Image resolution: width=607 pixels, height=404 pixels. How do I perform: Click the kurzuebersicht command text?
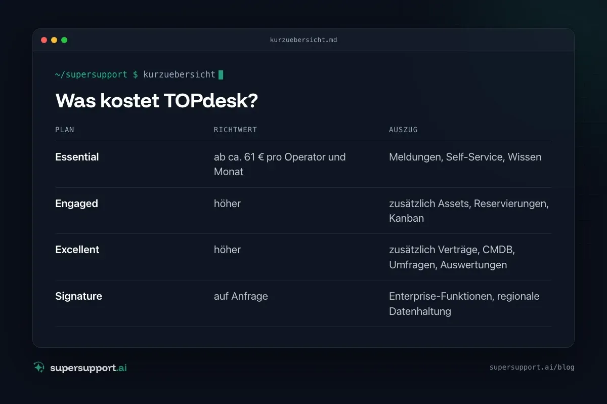180,75
